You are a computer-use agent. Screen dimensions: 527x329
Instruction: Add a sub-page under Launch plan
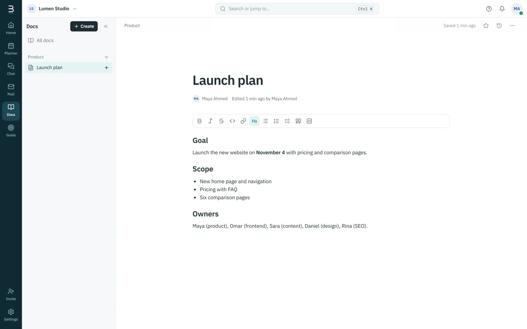(x=106, y=68)
